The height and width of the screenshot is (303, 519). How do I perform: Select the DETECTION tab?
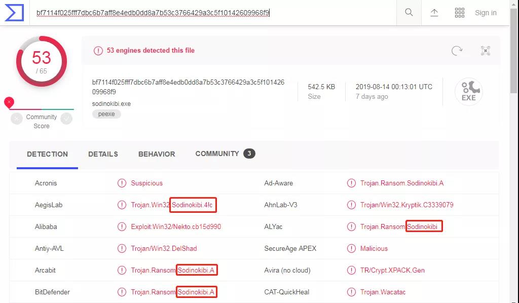pyautogui.click(x=47, y=154)
